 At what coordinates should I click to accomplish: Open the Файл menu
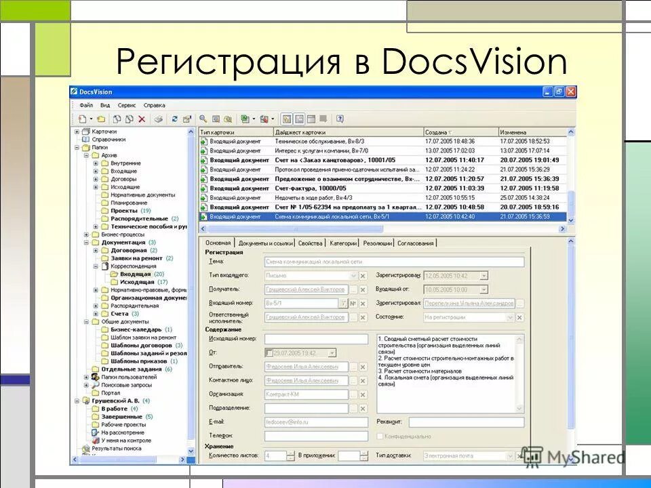(x=86, y=105)
